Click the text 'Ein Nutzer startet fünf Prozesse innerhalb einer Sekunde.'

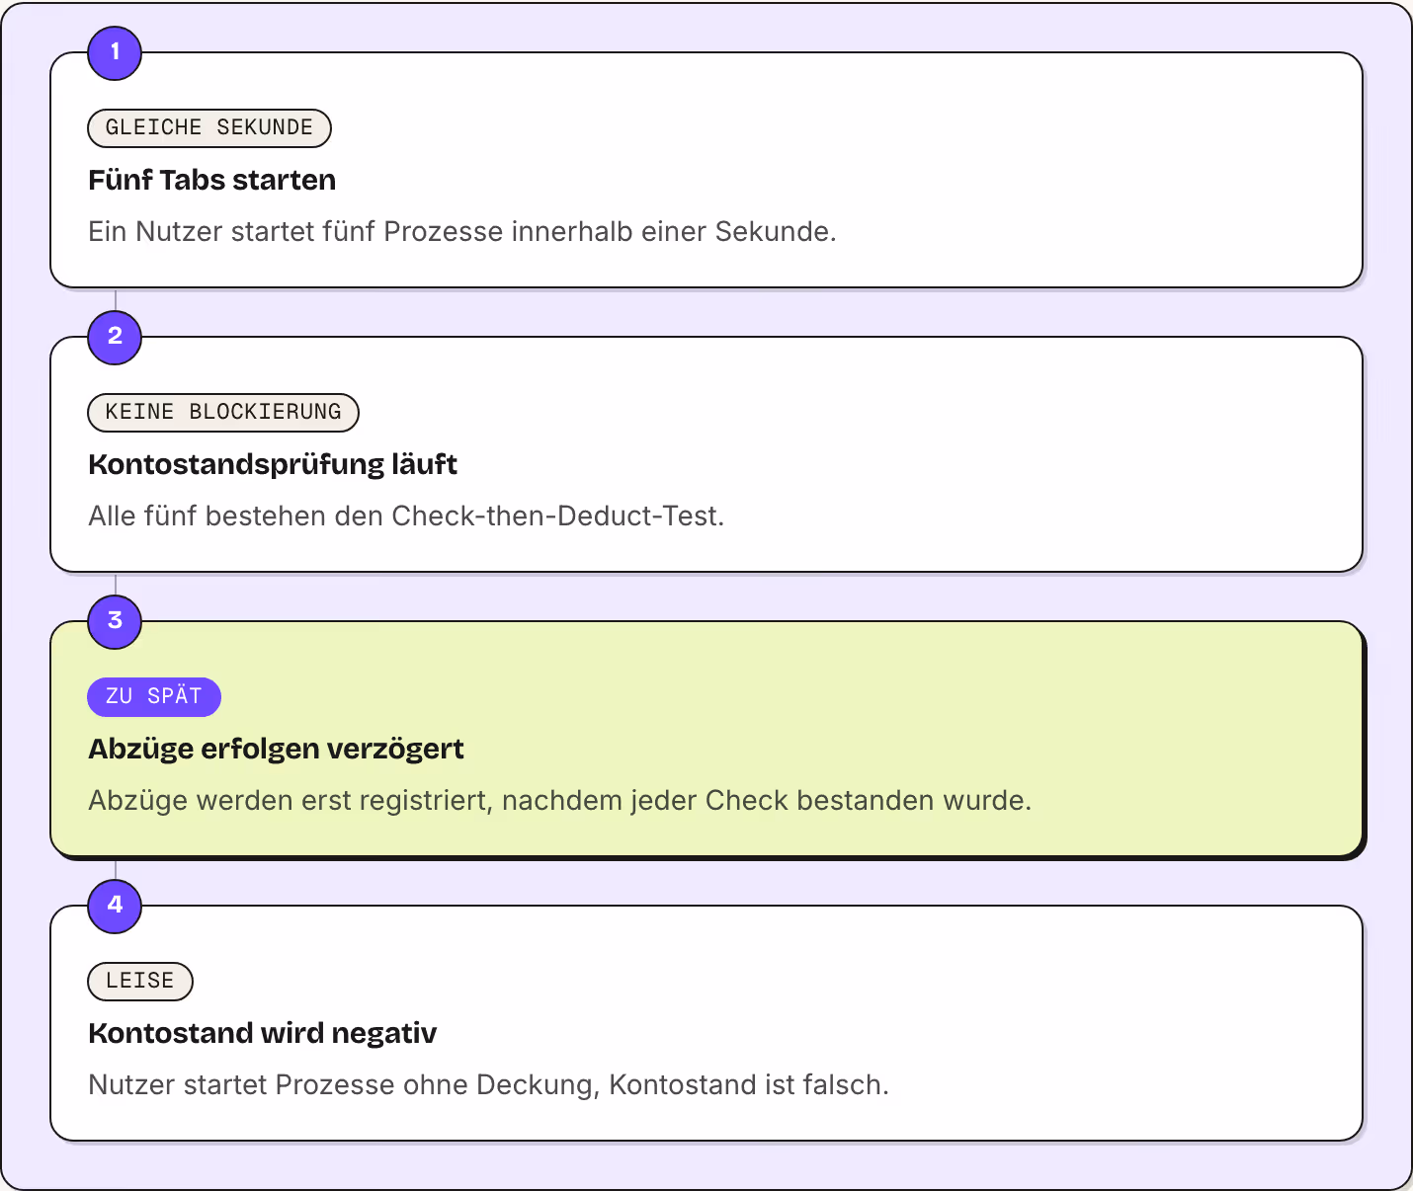coord(462,231)
